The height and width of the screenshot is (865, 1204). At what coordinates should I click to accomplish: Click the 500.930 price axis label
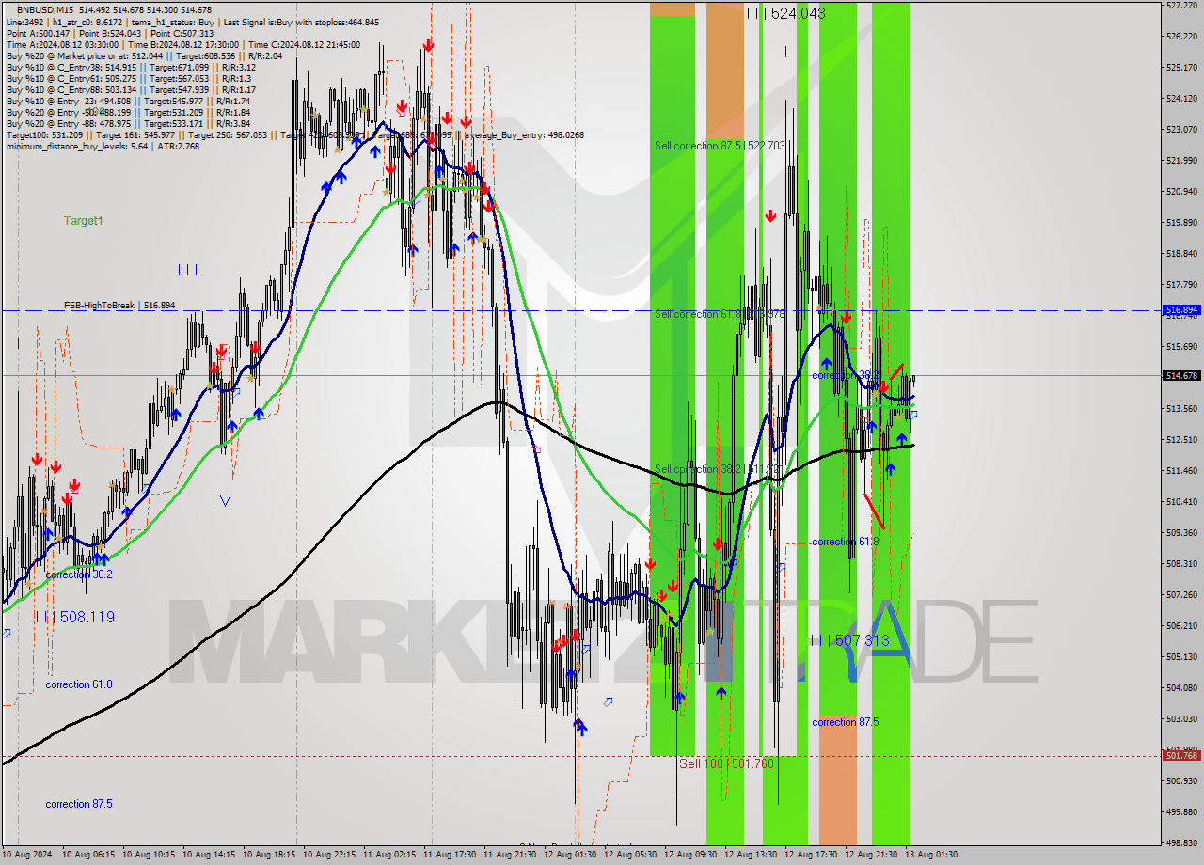(1181, 781)
